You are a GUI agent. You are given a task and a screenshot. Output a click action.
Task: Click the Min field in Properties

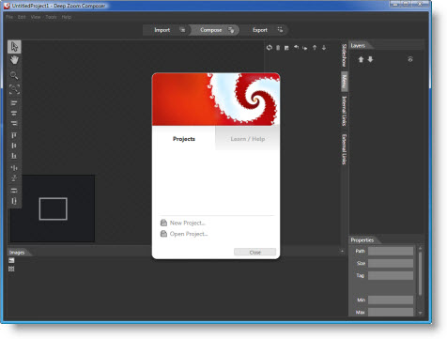click(x=391, y=300)
